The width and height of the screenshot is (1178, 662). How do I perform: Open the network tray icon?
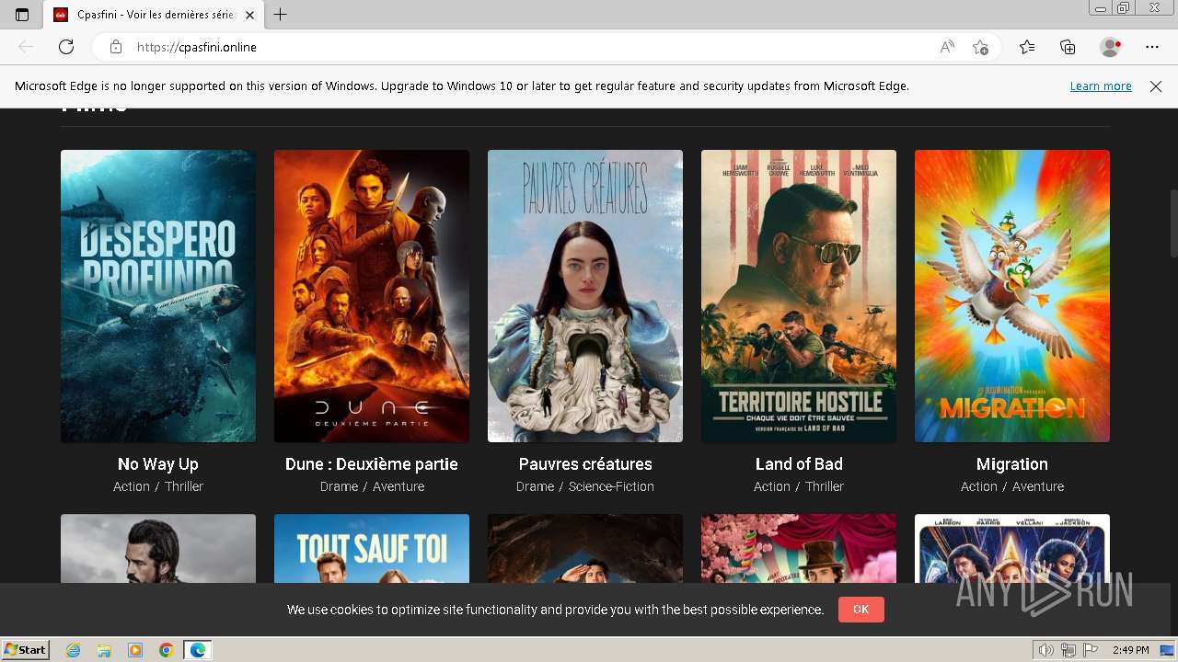pyautogui.click(x=1068, y=650)
